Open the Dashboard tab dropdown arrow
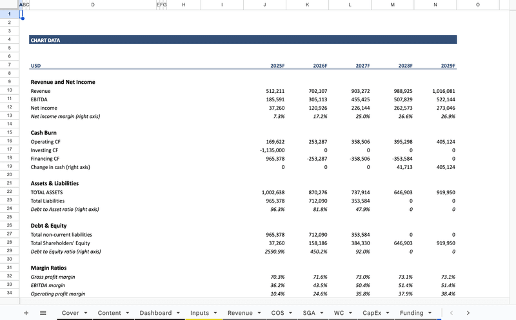This screenshot has width=516, height=320. (177, 313)
